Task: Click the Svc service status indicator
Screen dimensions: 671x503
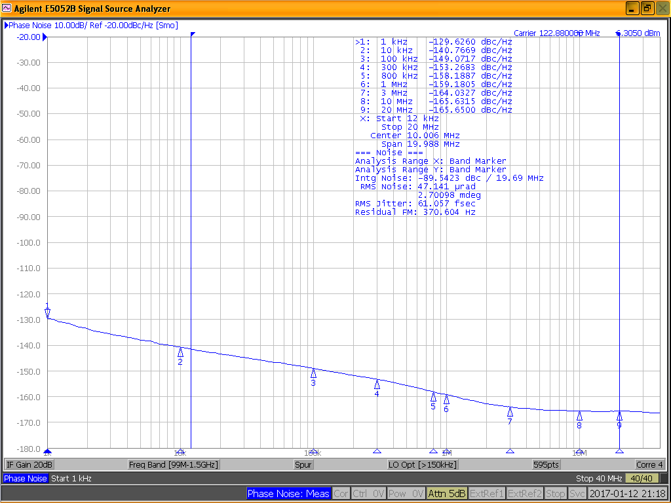Action: coord(578,494)
